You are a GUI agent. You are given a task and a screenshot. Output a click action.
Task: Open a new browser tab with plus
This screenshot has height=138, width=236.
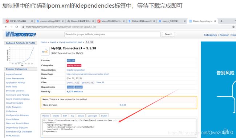(221, 21)
